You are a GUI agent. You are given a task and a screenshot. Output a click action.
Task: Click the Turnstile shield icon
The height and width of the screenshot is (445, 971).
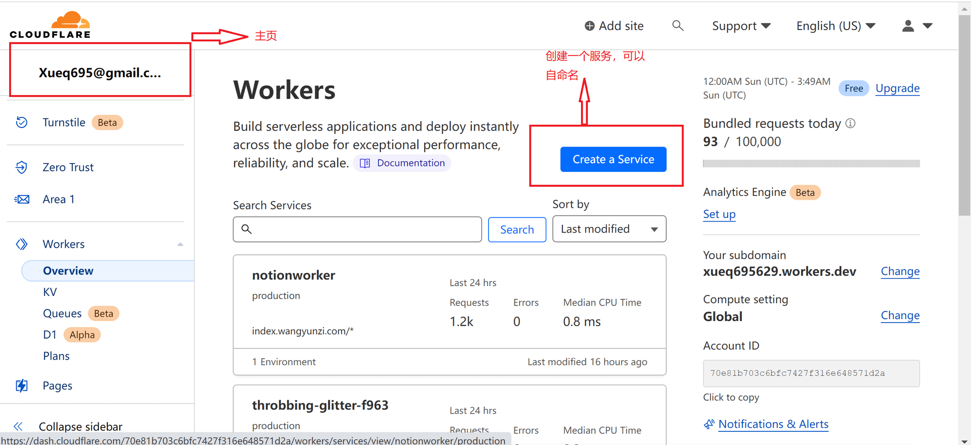22,122
